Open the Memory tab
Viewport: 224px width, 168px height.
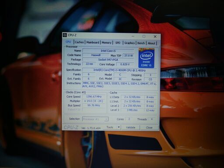[x=106, y=42]
